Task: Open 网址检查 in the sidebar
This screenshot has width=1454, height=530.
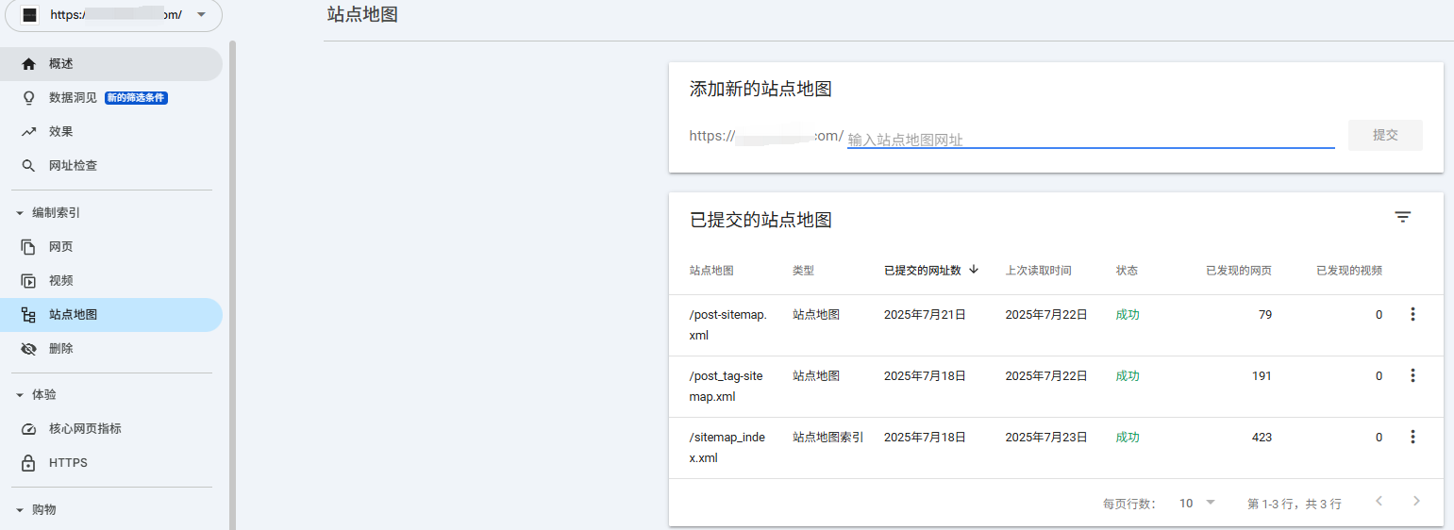Action: point(111,166)
